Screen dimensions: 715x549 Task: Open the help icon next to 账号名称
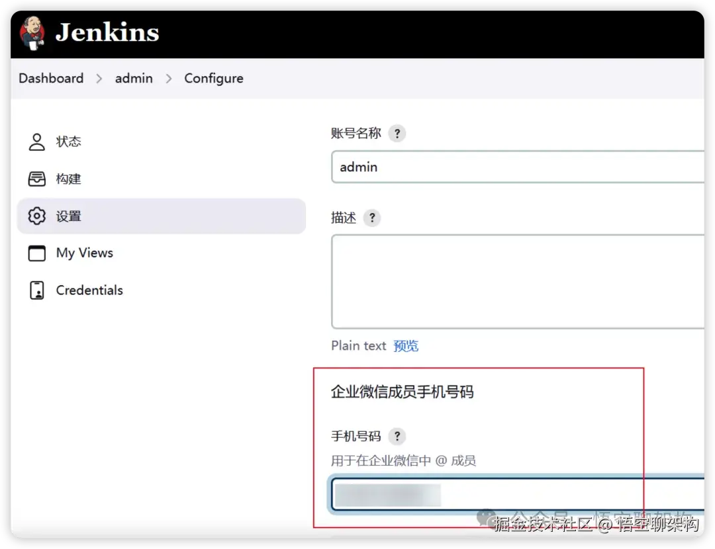pos(397,133)
